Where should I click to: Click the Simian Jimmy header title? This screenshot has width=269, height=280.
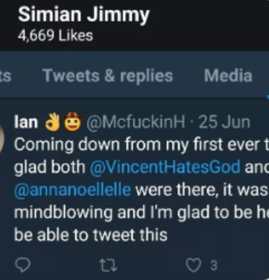click(x=83, y=15)
